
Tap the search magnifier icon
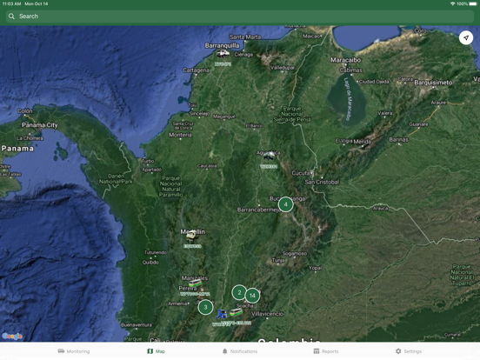click(11, 17)
